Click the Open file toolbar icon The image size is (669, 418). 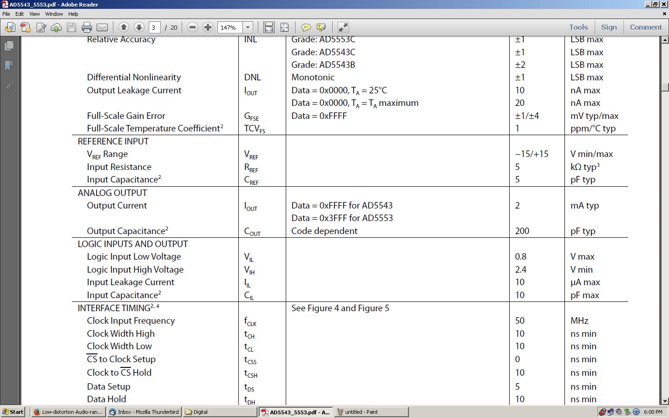(10, 27)
